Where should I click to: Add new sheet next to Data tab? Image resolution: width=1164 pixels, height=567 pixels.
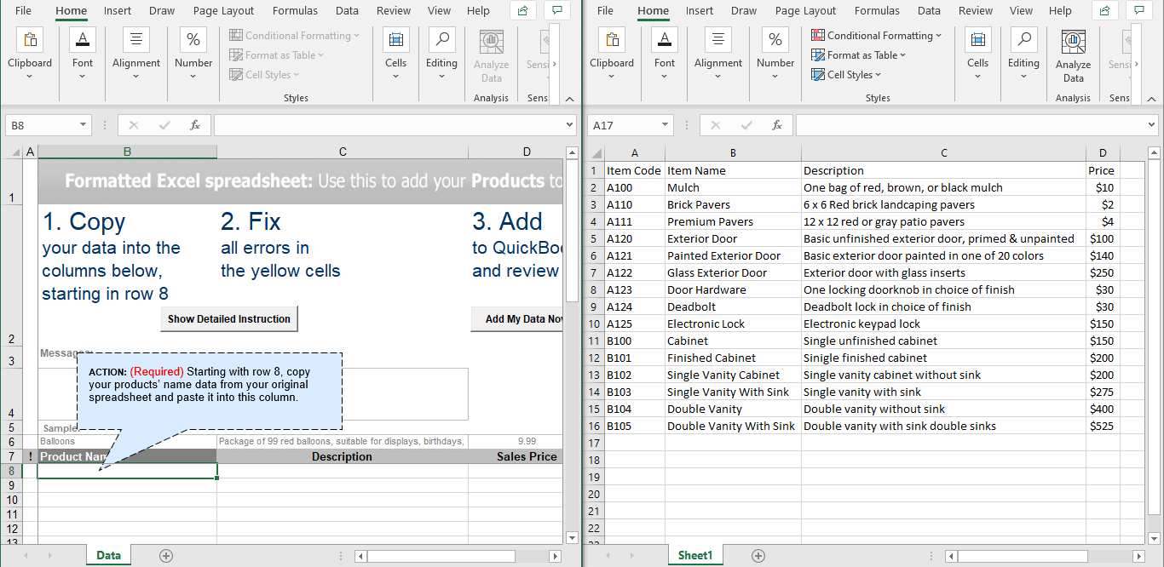[166, 555]
